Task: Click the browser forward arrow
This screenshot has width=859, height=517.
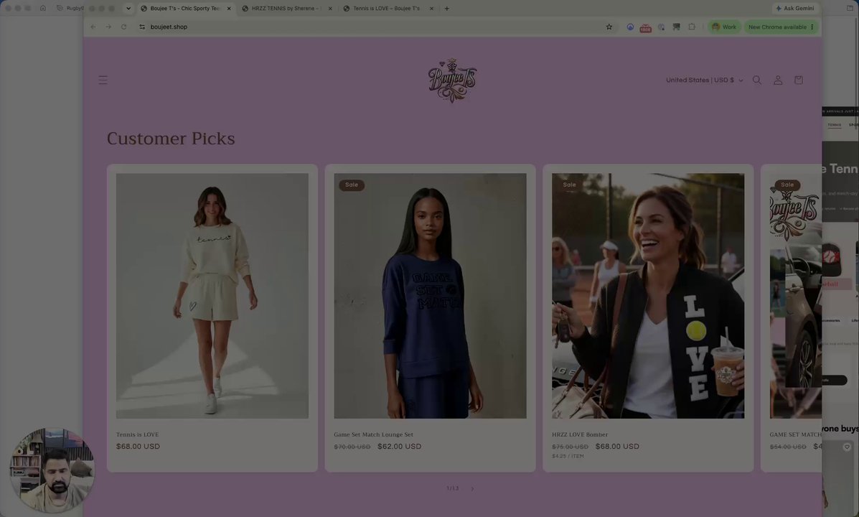Action: (x=108, y=27)
